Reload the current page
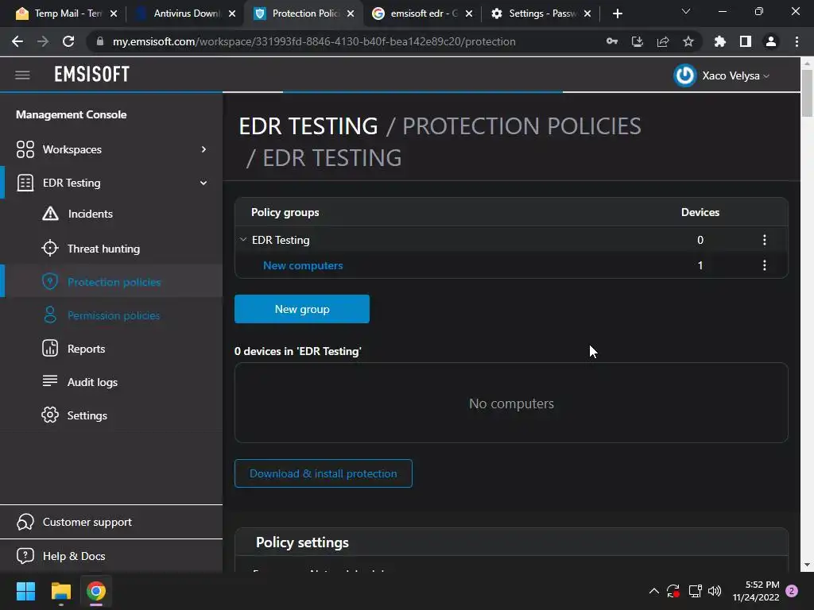 (68, 41)
